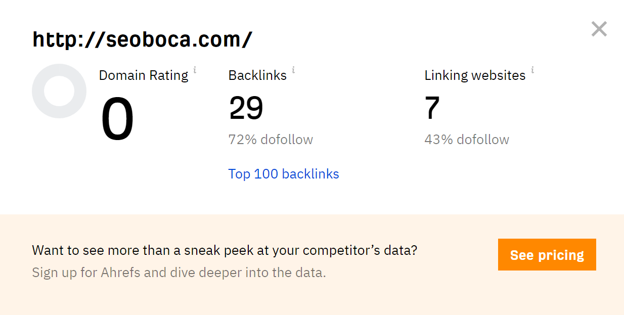Image resolution: width=624 pixels, height=315 pixels.
Task: Click the Backlinks label
Action: pyautogui.click(x=257, y=75)
